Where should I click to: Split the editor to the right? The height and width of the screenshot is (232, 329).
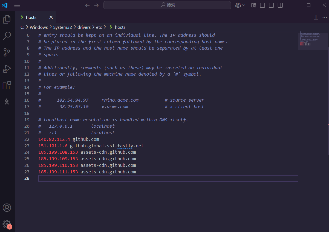pos(316,17)
